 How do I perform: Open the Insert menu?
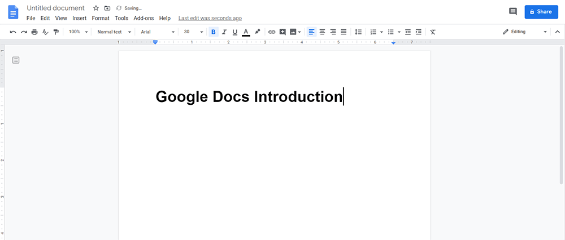pyautogui.click(x=79, y=18)
